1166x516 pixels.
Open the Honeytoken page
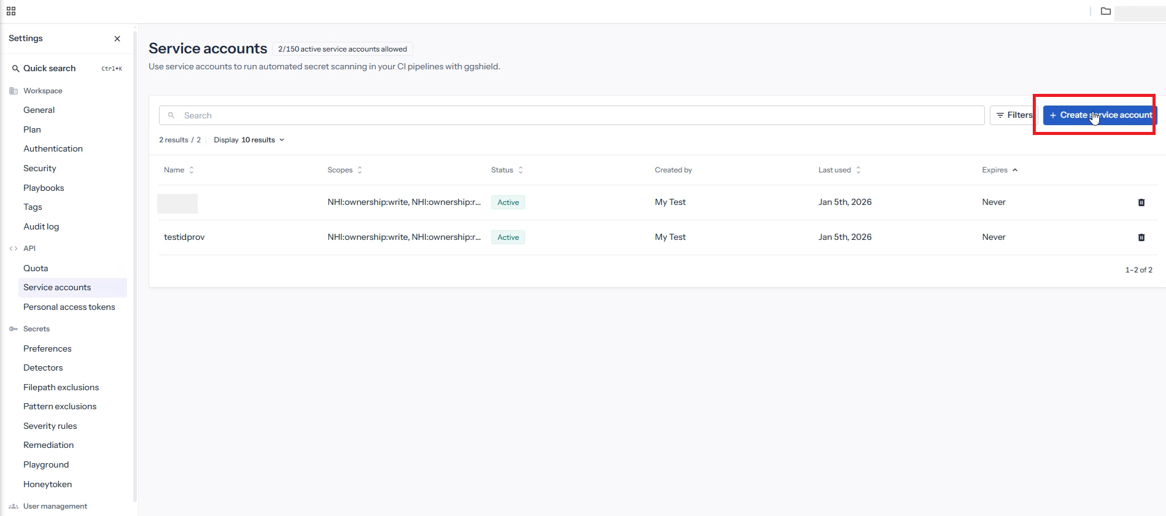coord(47,484)
